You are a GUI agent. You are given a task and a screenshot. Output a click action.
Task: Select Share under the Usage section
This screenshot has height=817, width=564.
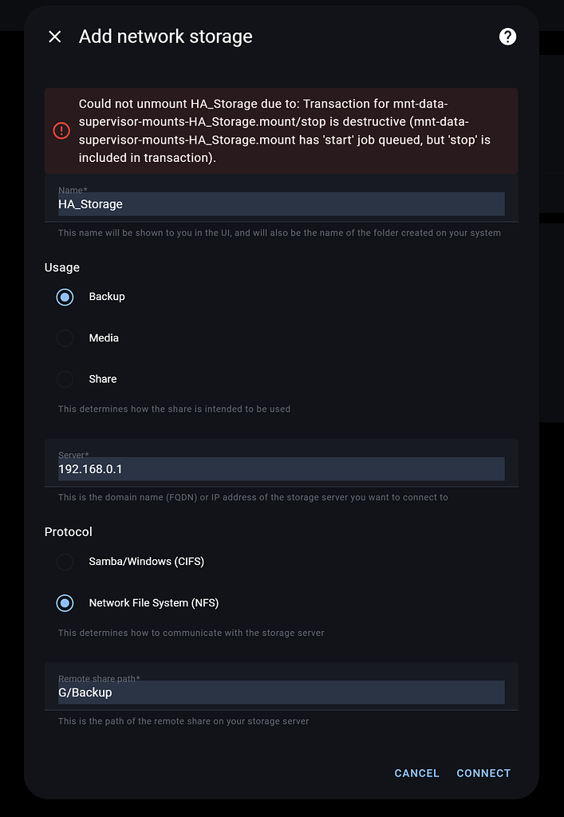pos(65,379)
